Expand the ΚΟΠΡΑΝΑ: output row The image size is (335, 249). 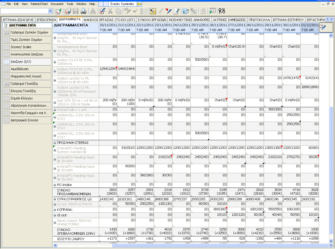point(55,210)
